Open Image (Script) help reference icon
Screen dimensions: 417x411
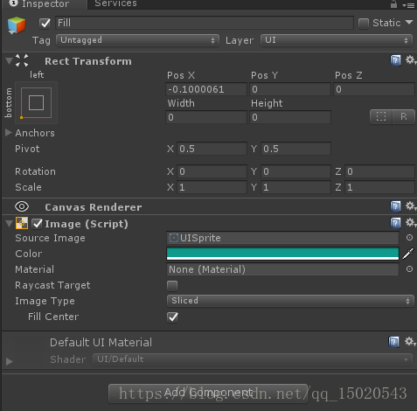tap(395, 223)
